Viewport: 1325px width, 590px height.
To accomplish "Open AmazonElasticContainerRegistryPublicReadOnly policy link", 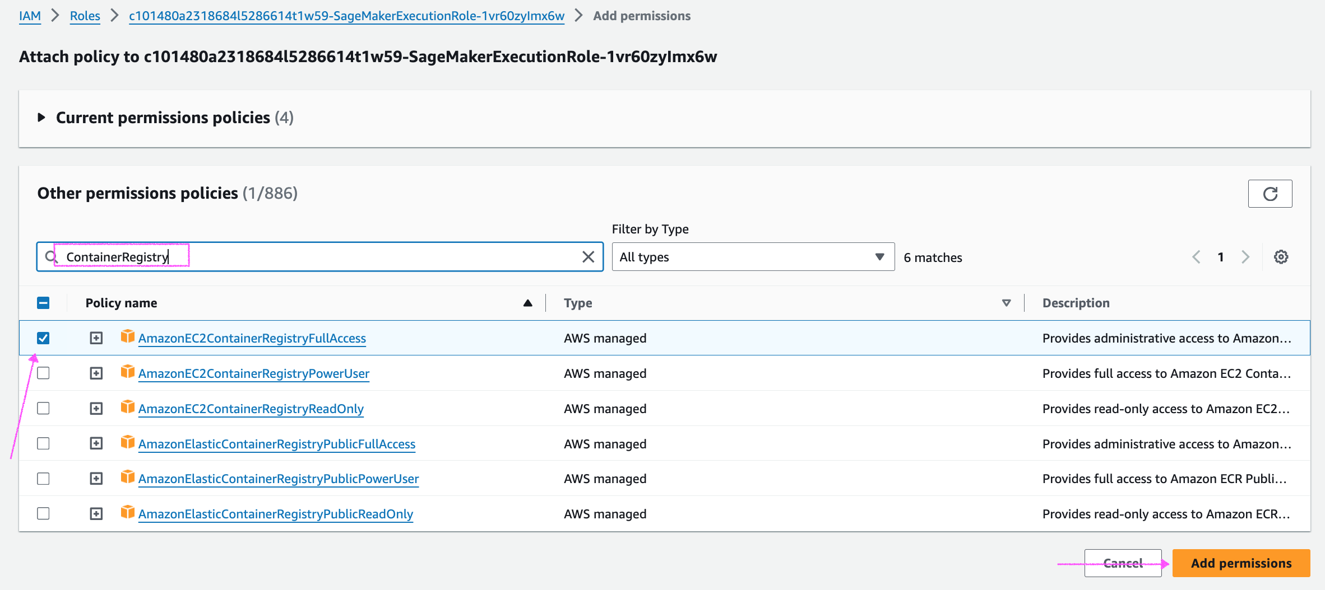I will 275,514.
